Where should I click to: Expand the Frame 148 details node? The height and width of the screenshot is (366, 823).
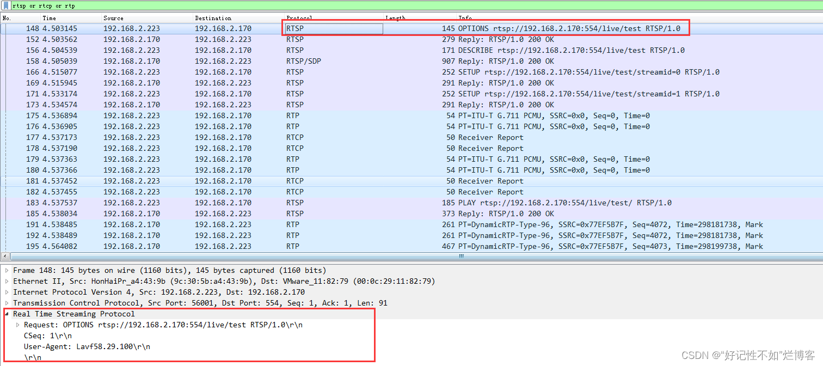coord(7,271)
